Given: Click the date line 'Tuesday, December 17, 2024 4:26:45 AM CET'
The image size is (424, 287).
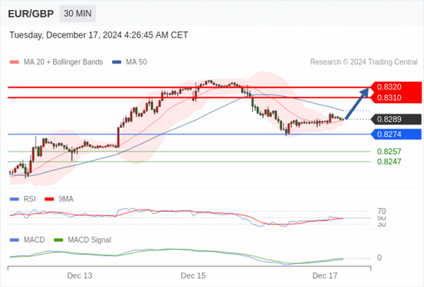Looking at the screenshot, I should 99,35.
